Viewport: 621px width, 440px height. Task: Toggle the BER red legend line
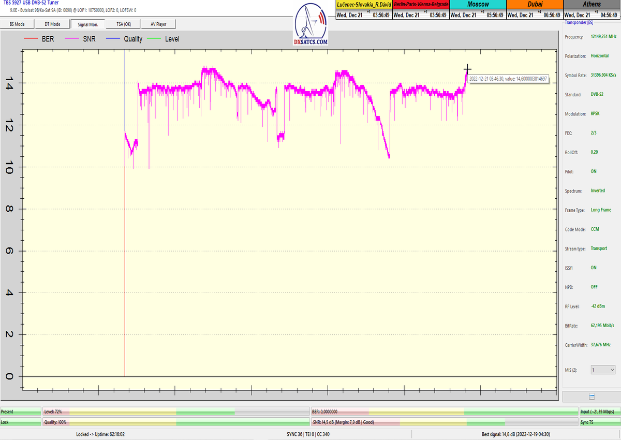point(32,39)
